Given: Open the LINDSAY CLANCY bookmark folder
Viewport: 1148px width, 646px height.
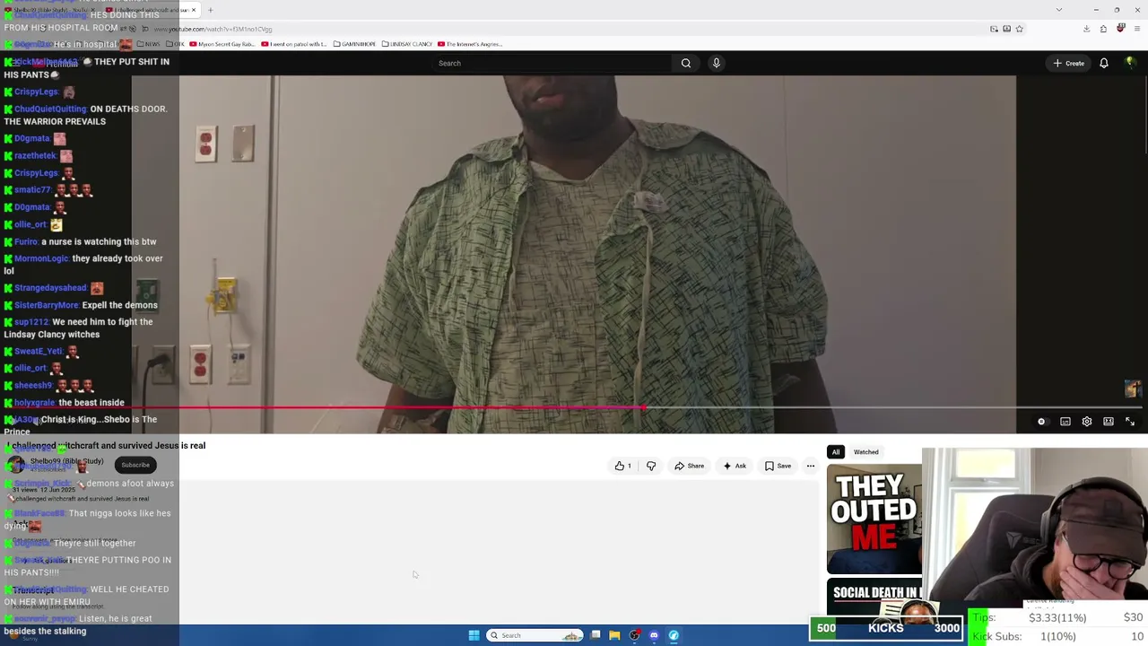Looking at the screenshot, I should coord(407,44).
